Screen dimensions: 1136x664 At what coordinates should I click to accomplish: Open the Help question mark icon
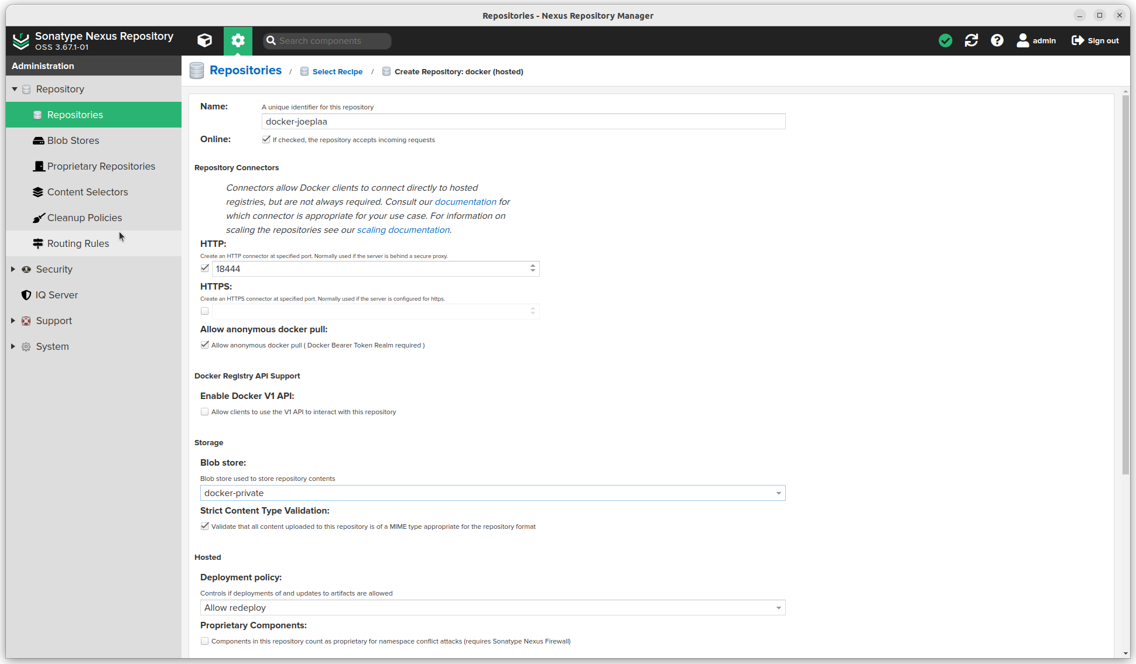(x=997, y=40)
